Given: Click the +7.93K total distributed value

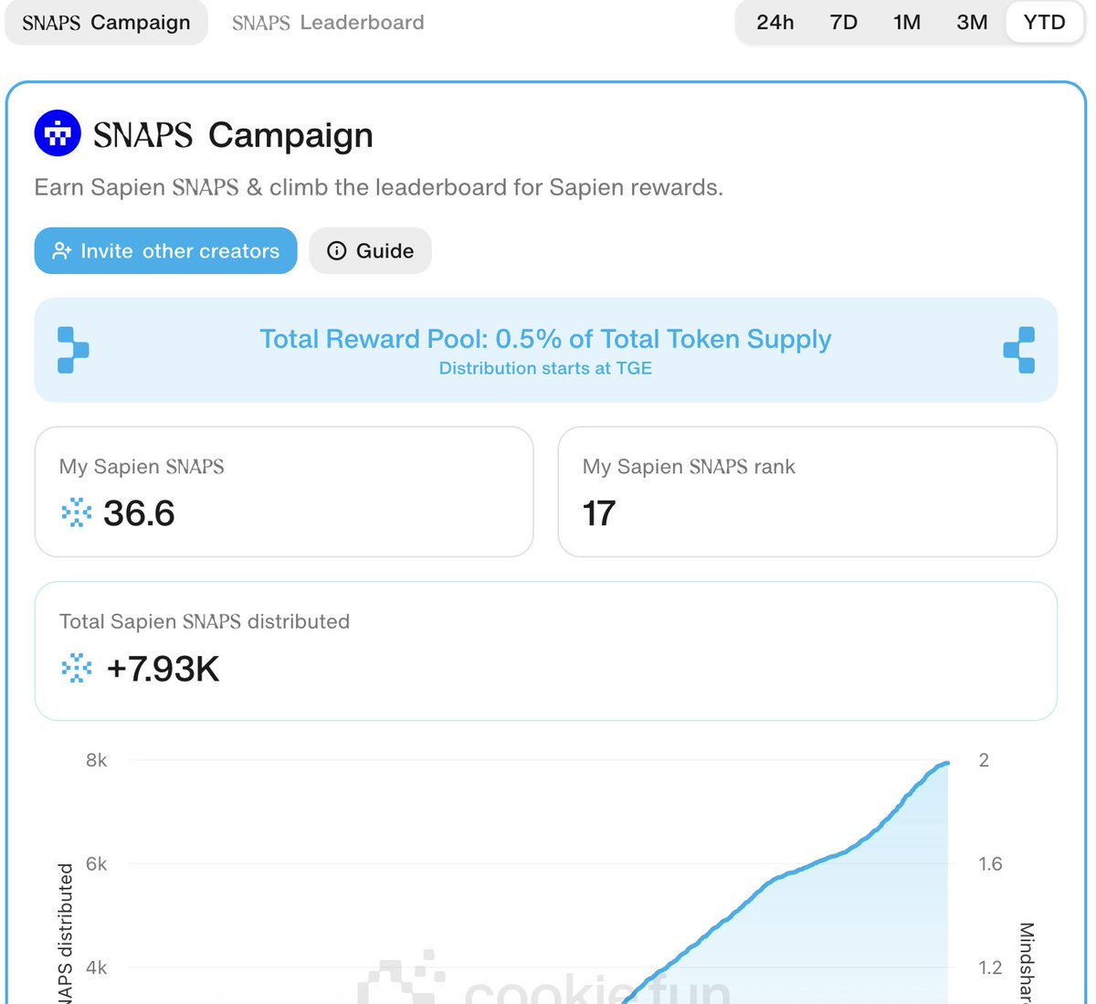Looking at the screenshot, I should click(x=163, y=669).
